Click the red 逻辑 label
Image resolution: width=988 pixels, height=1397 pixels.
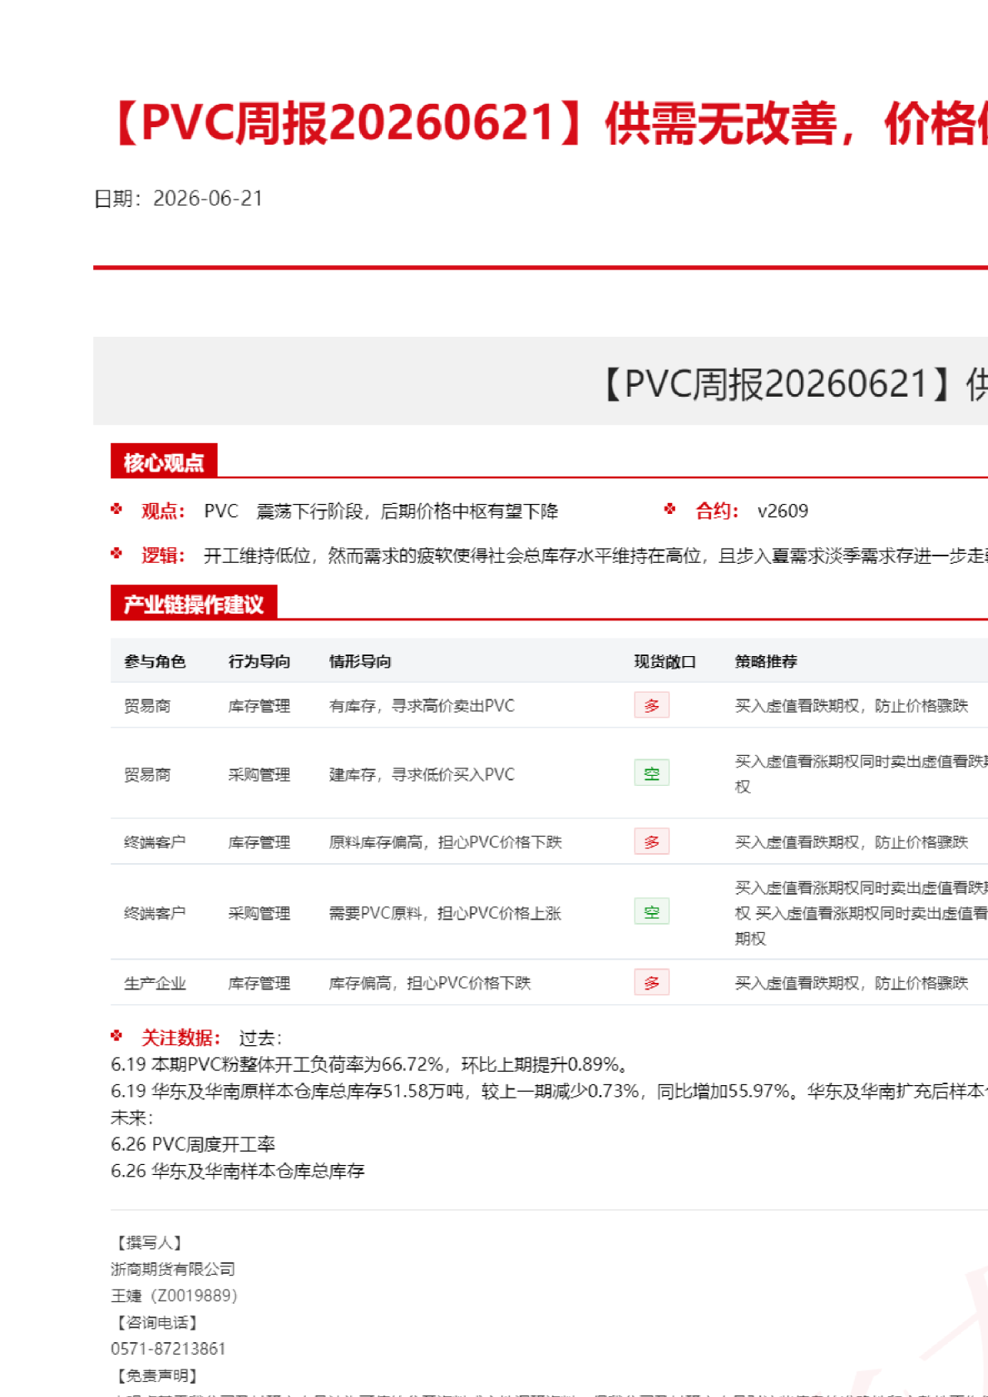(163, 555)
